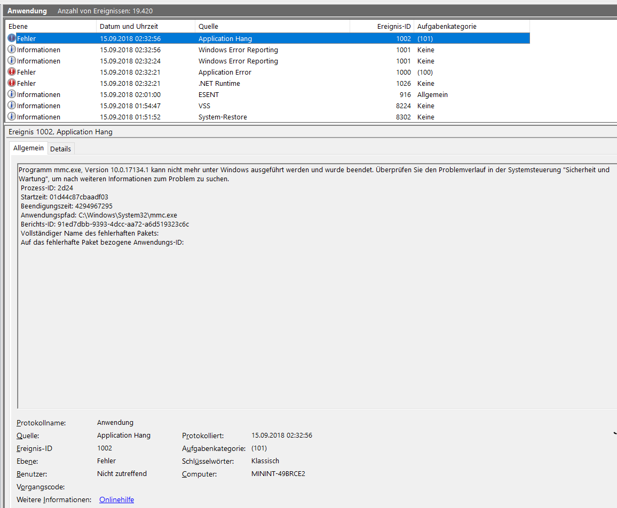Sort by the Ereignis-ID column header
Image resolution: width=617 pixels, height=508 pixels.
click(x=382, y=26)
